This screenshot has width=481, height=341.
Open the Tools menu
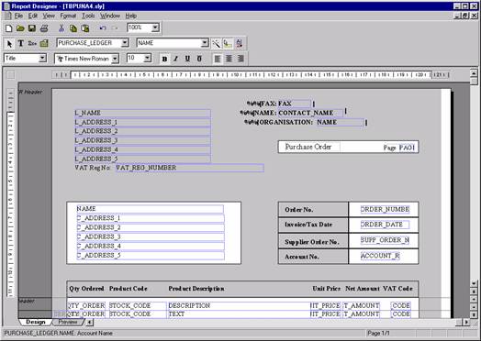pos(88,16)
